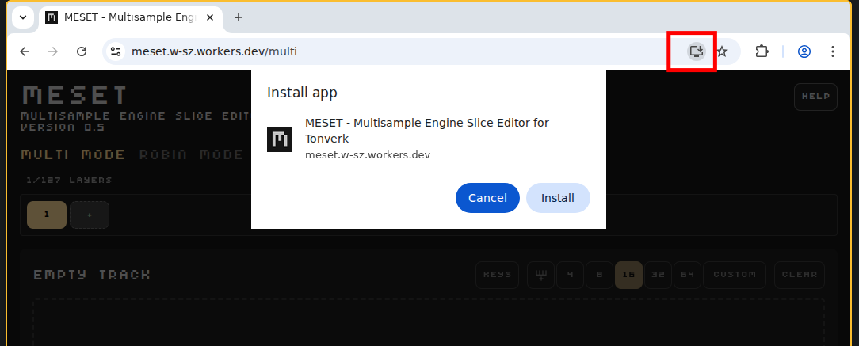Reload the page
Viewport: 859px width, 346px height.
coord(81,51)
